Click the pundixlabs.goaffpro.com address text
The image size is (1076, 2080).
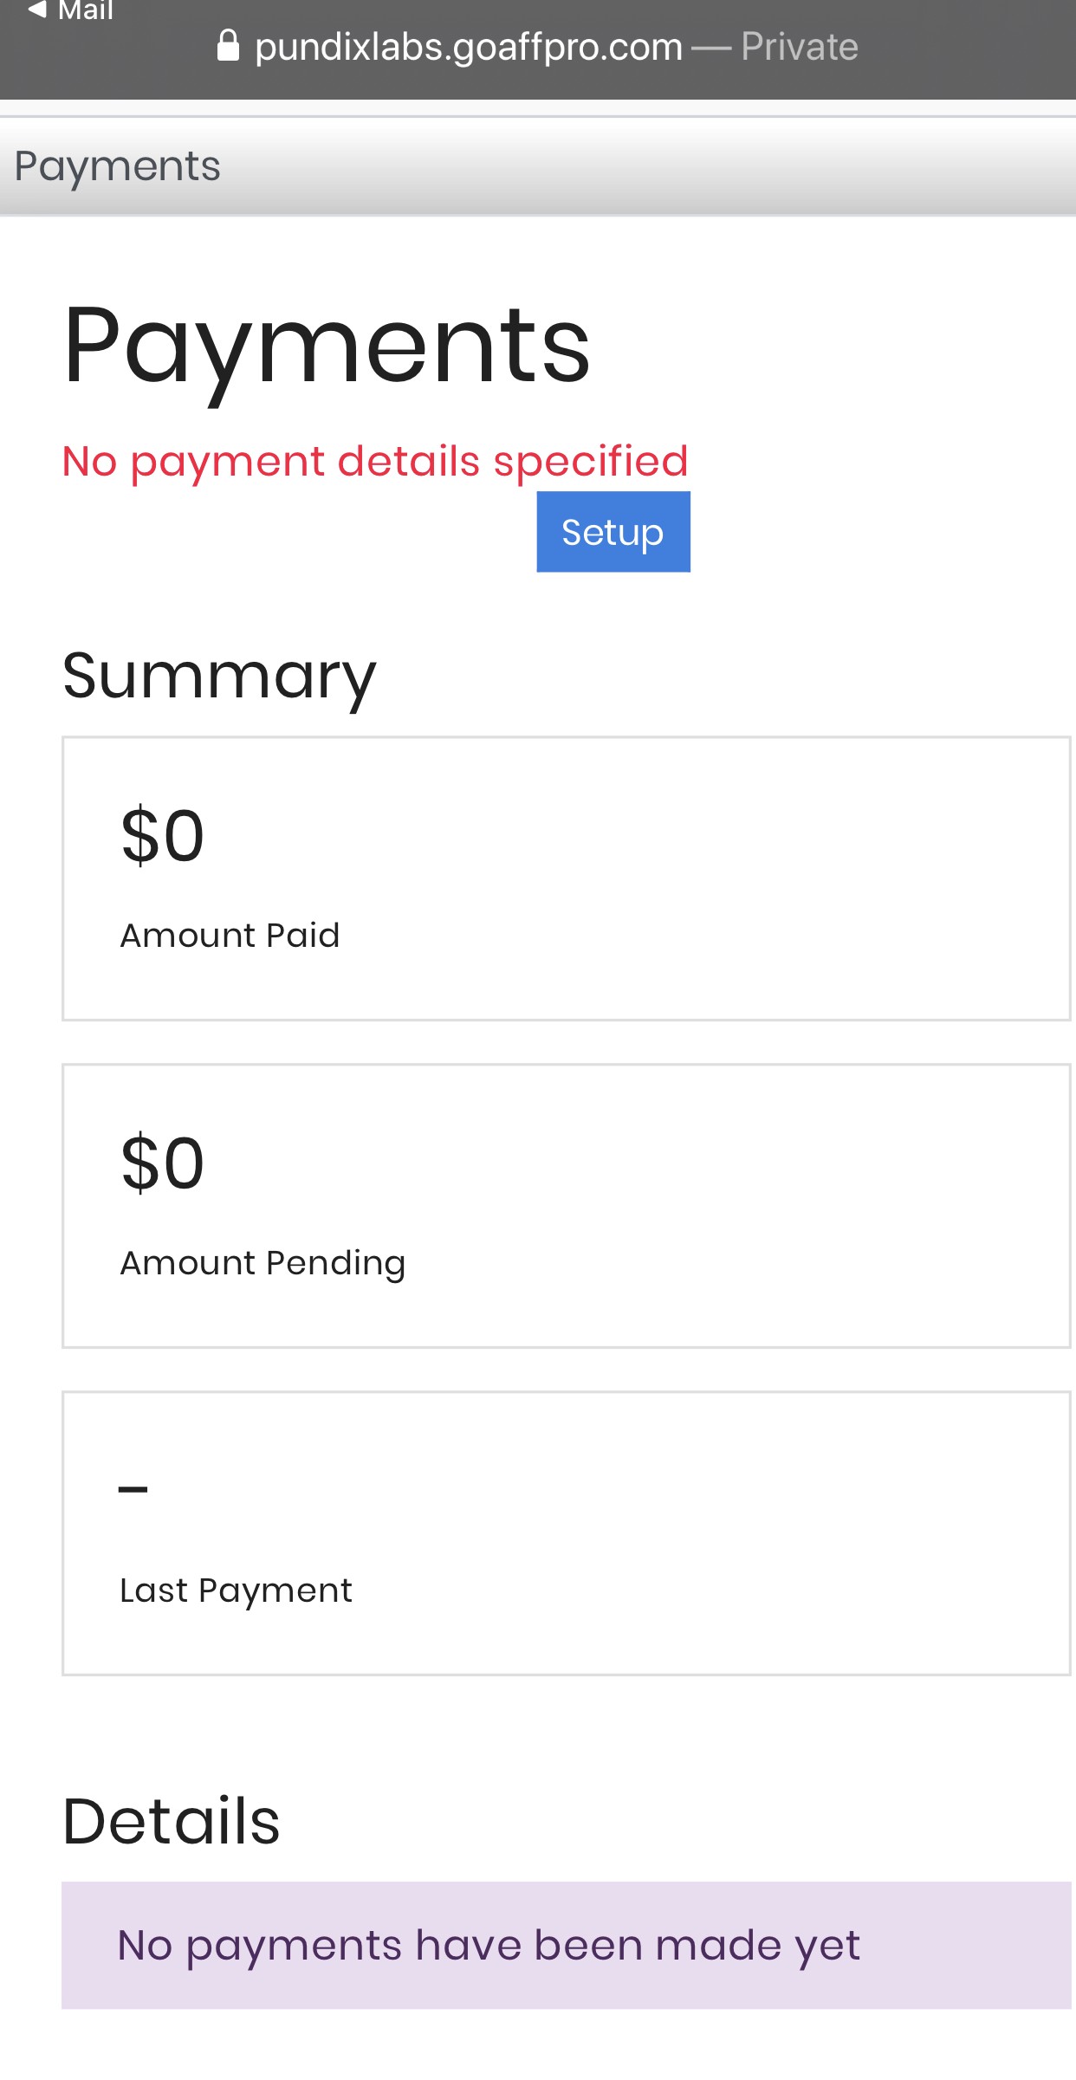[468, 47]
